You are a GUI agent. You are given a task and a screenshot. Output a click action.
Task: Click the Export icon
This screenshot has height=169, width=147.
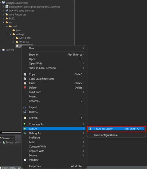point(25,112)
